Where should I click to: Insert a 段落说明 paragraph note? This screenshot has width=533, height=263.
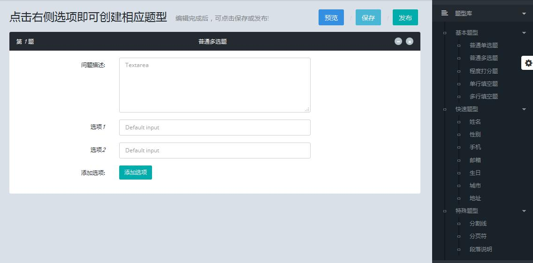point(480,249)
